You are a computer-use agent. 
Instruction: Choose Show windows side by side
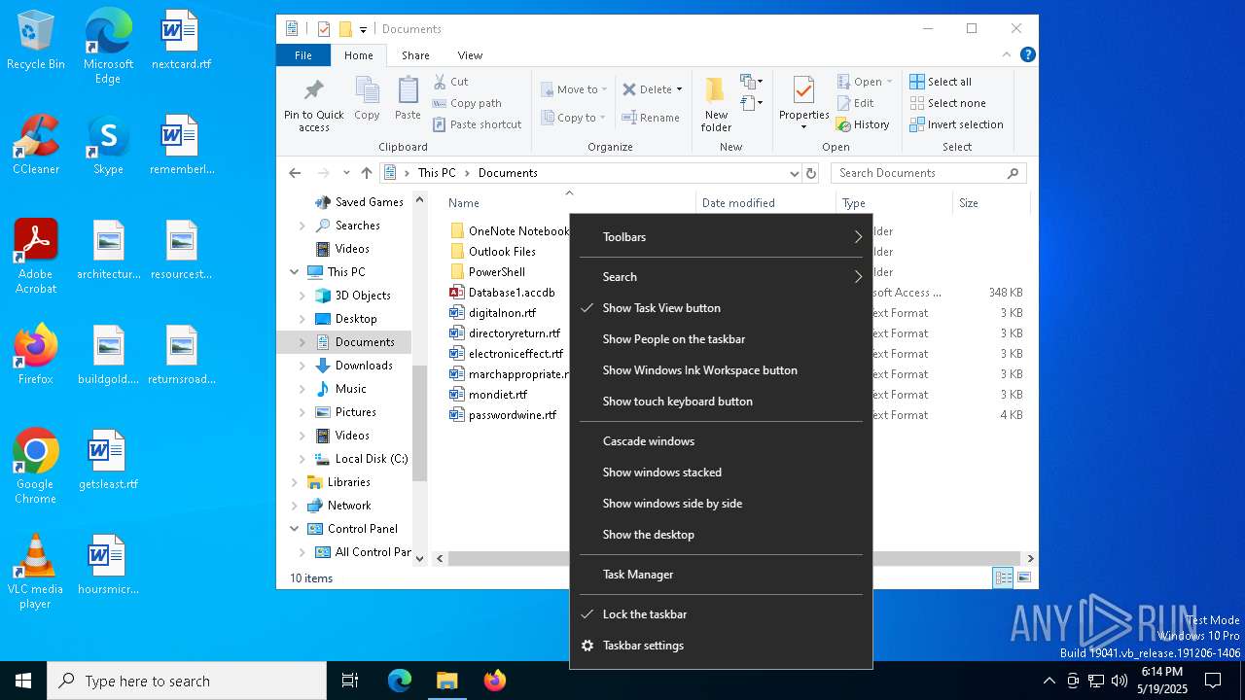pyautogui.click(x=721, y=504)
